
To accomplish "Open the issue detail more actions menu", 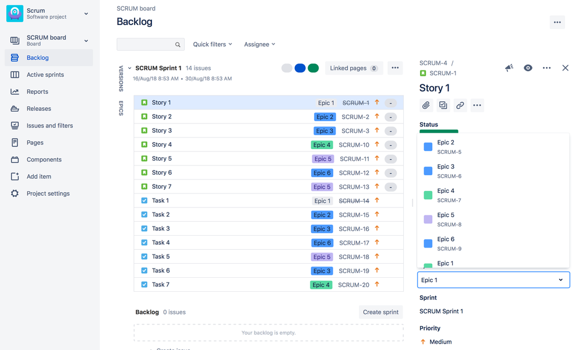I will (546, 68).
